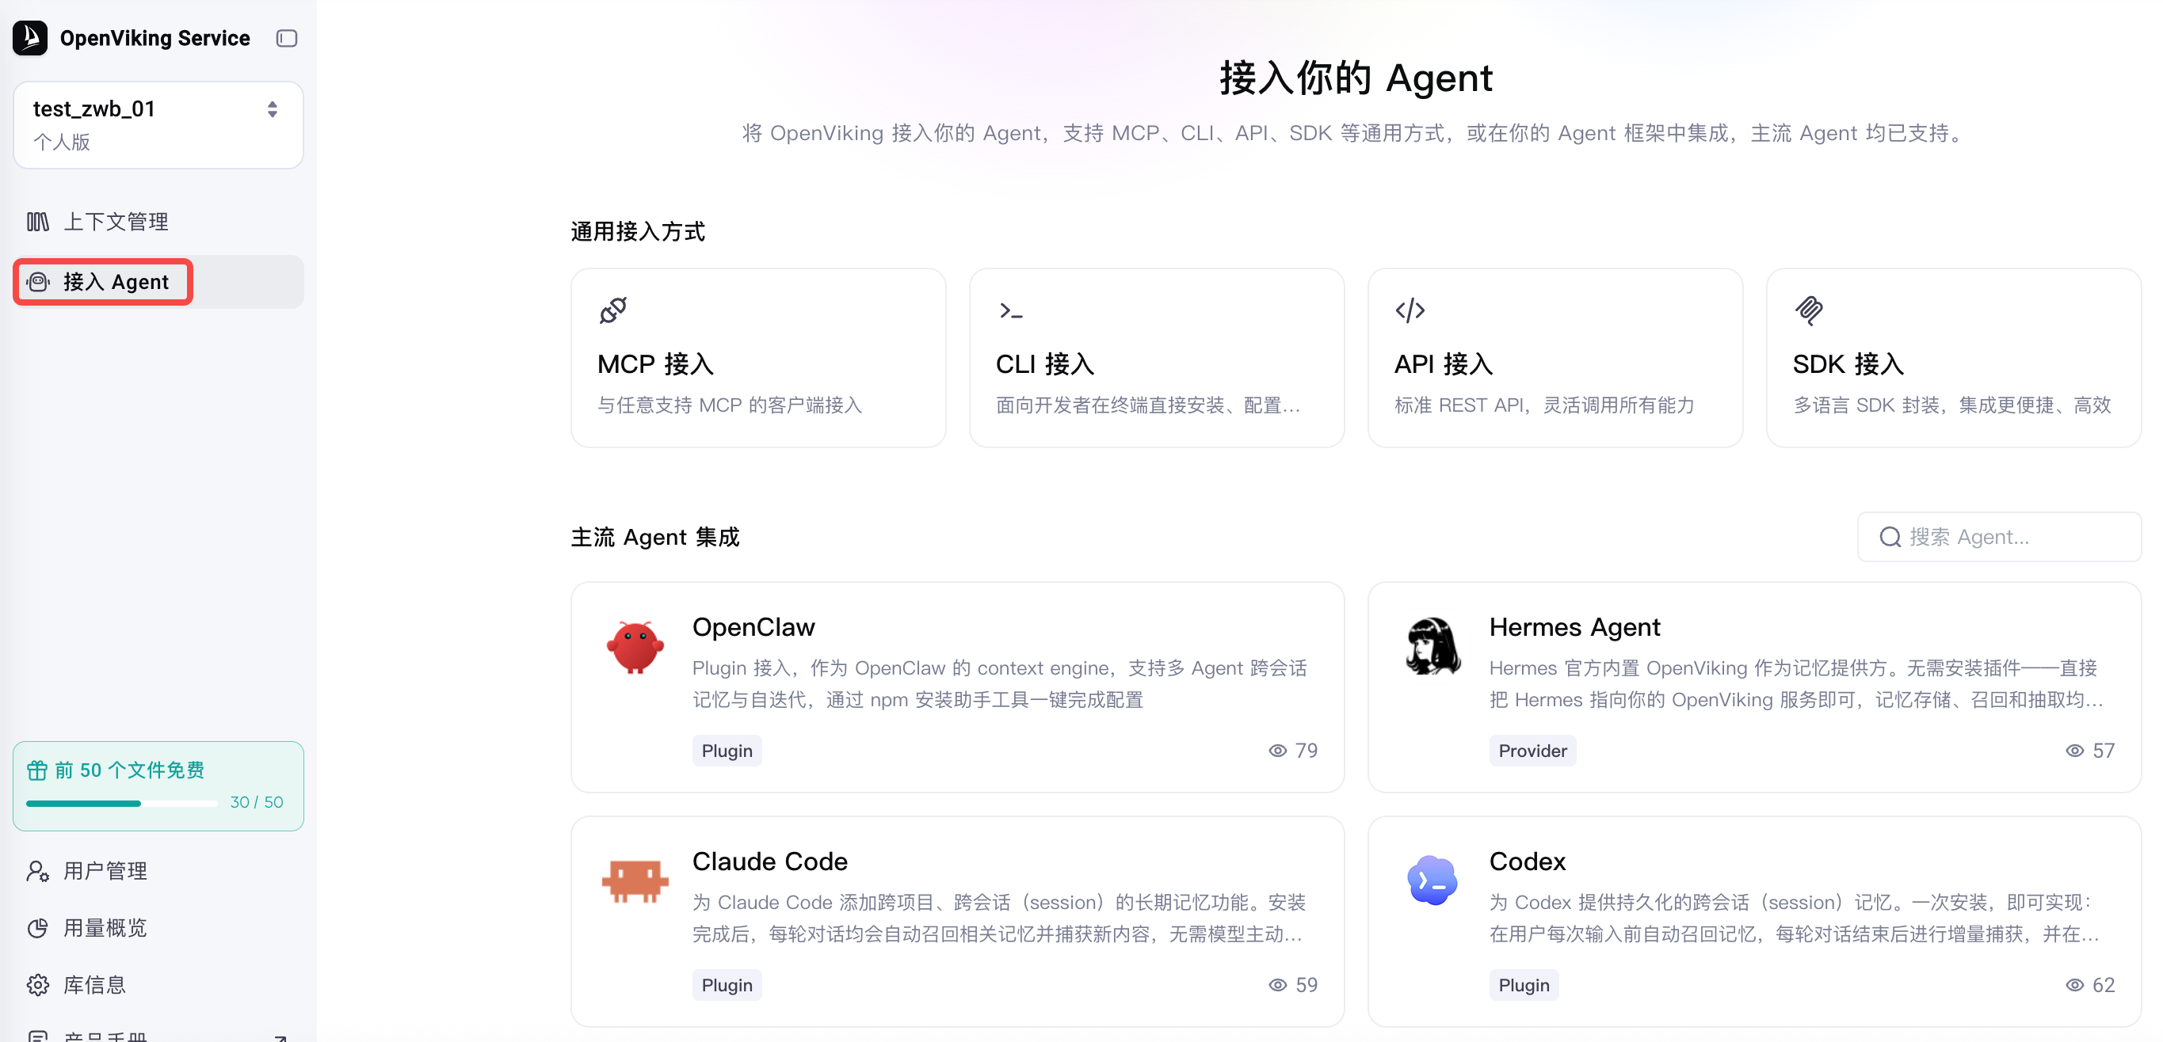Open 用户管理 in the sidebar
The width and height of the screenshot is (2163, 1042).
(x=158, y=871)
